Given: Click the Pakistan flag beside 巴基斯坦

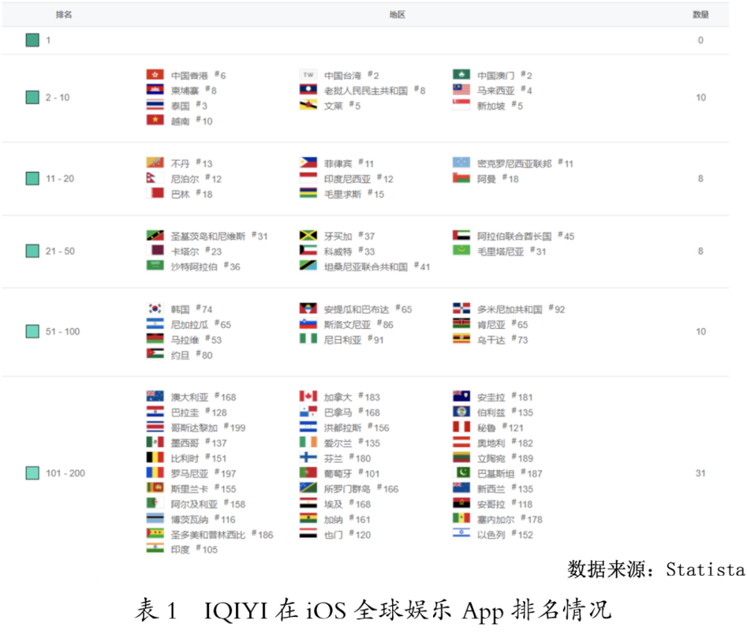Looking at the screenshot, I should coord(461,473).
